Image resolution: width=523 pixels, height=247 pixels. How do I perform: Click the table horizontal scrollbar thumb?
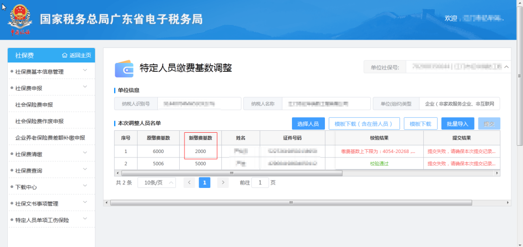coord(232,173)
